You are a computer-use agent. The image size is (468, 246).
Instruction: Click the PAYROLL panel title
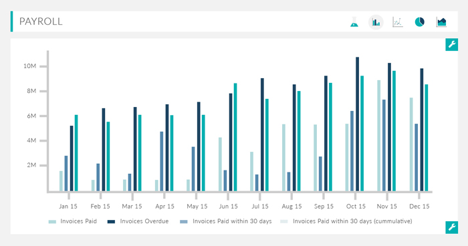point(41,21)
